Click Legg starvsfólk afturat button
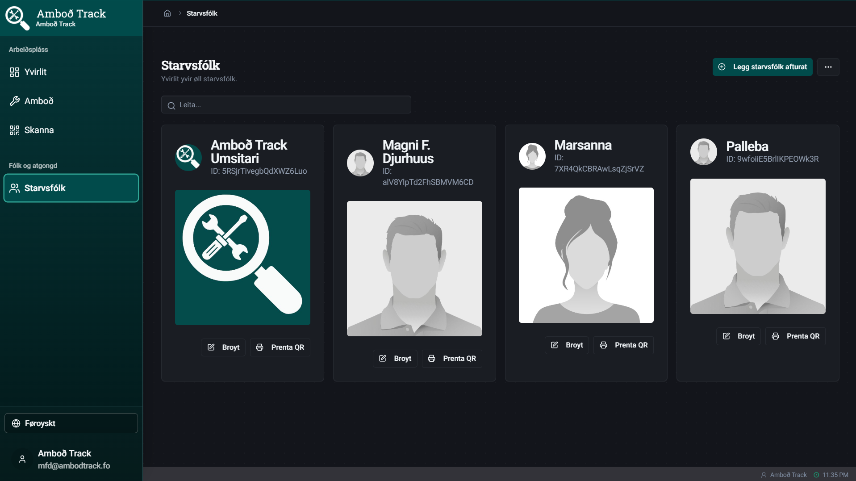Image resolution: width=856 pixels, height=481 pixels. (762, 67)
